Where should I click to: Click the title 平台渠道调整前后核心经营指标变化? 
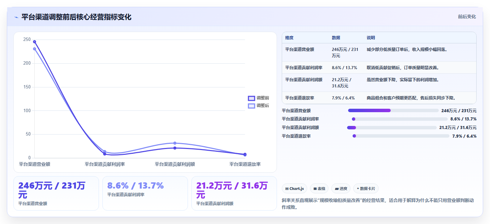[76, 17]
